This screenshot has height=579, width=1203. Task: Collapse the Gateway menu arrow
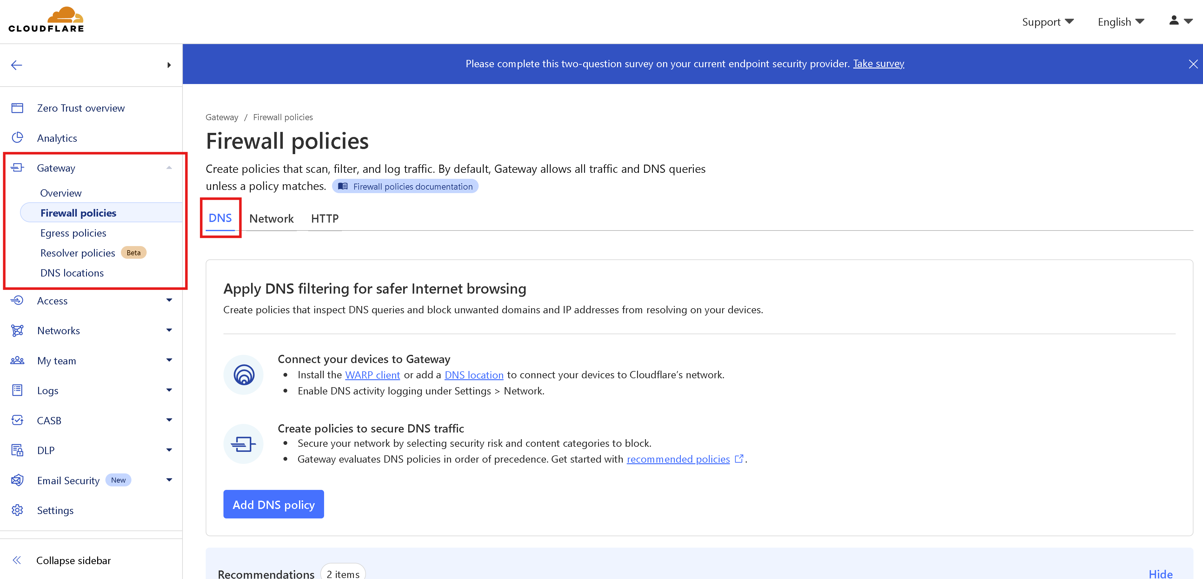click(169, 167)
